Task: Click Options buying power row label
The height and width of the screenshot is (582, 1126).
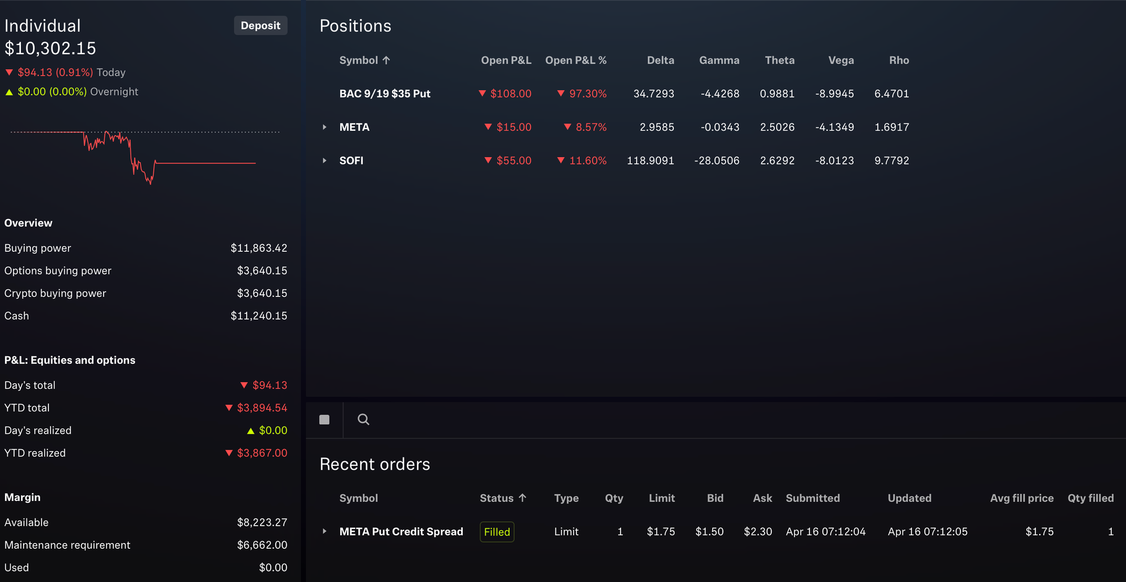Action: (58, 270)
